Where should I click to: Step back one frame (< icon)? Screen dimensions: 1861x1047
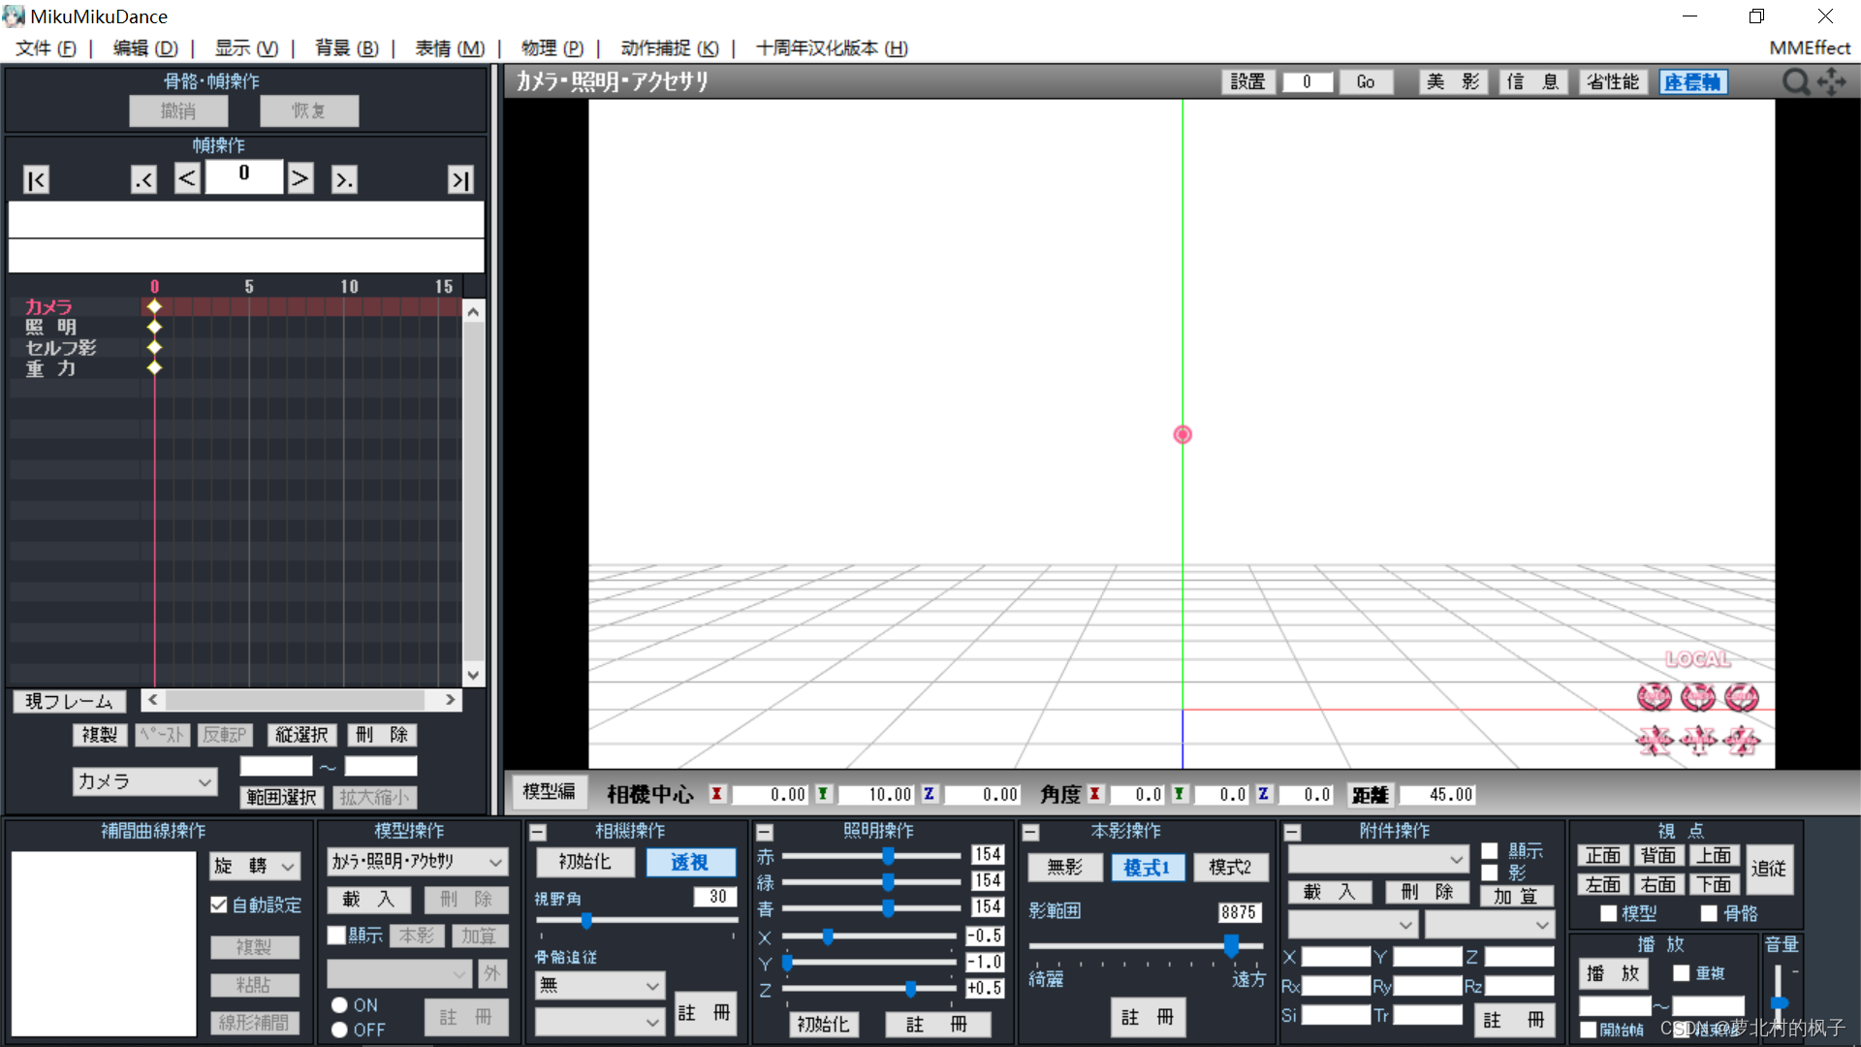click(187, 178)
